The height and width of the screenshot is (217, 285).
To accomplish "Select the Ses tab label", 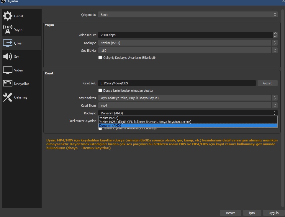I will click(x=17, y=56).
